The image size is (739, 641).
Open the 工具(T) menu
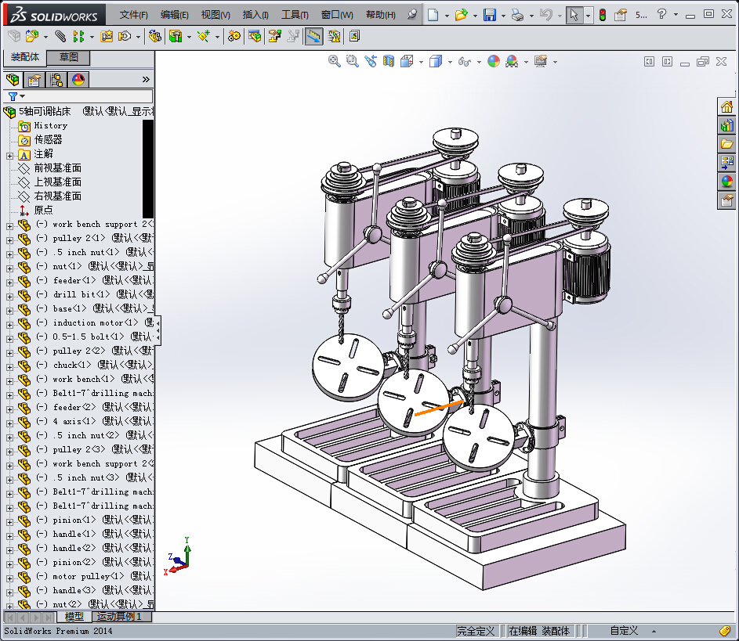295,15
